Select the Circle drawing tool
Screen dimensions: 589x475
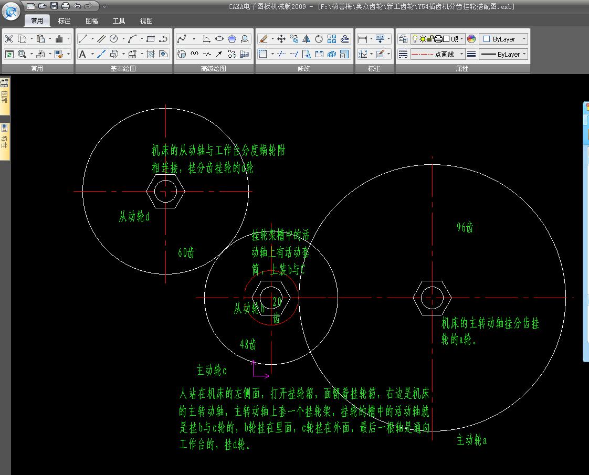pyautogui.click(x=113, y=39)
